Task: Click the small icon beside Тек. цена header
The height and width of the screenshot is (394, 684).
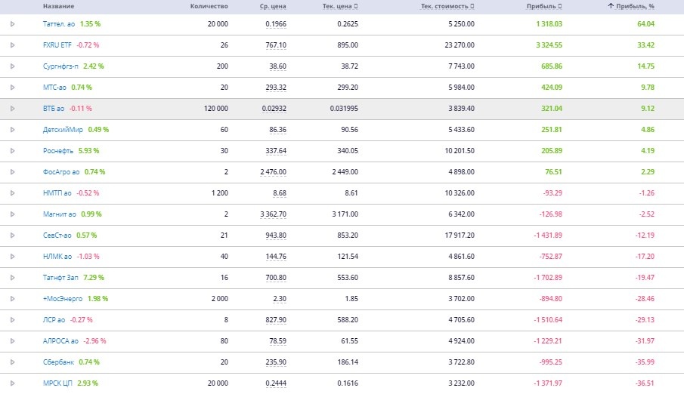Action: tap(356, 6)
